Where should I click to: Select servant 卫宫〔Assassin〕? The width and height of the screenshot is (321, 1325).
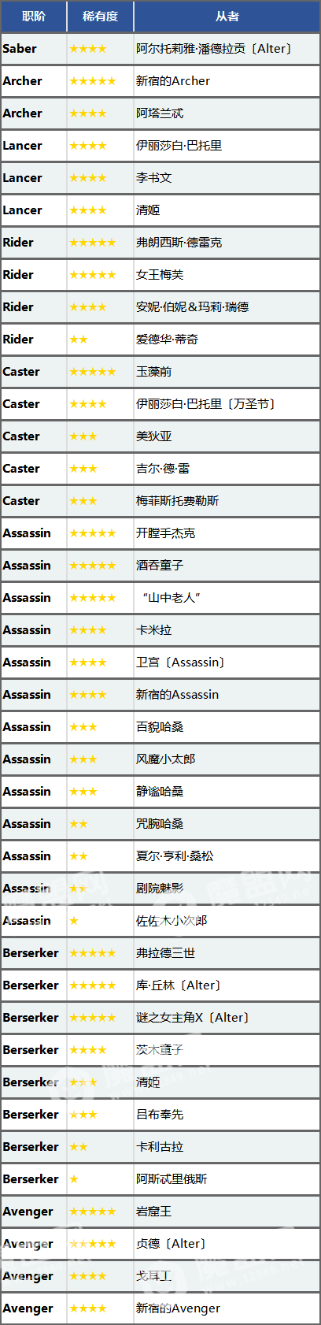(181, 662)
